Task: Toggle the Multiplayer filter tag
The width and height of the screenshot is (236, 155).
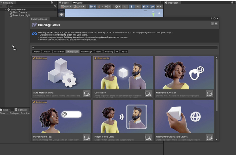Action: [x=72, y=52]
